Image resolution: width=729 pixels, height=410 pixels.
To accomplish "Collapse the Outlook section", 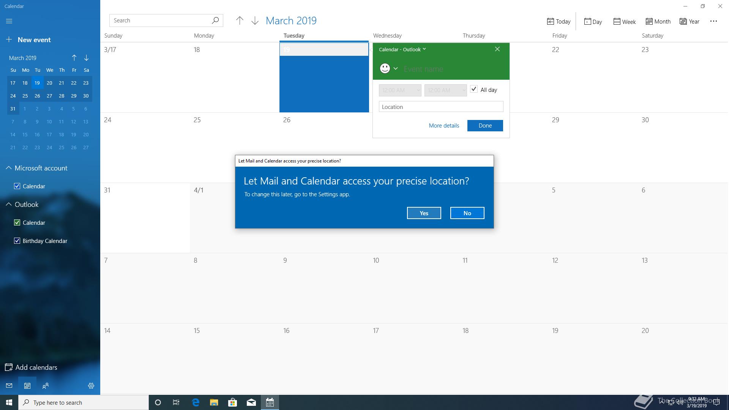I will [x=8, y=204].
